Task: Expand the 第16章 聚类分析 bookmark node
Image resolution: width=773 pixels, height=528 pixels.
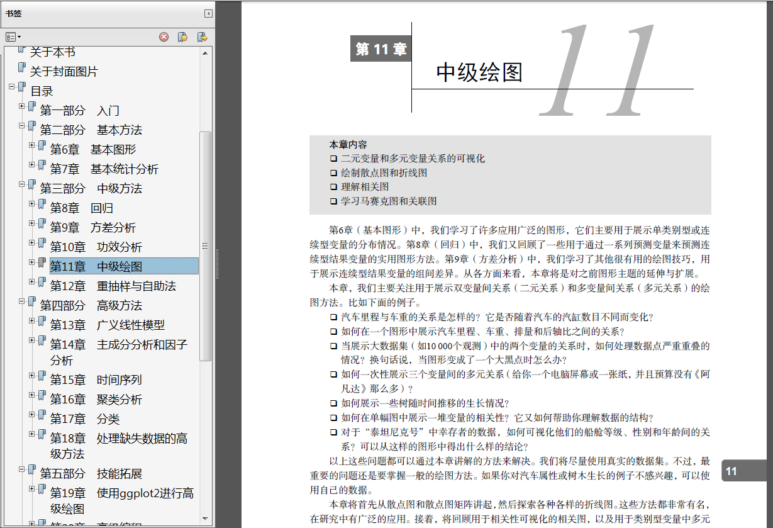Action: [32, 395]
